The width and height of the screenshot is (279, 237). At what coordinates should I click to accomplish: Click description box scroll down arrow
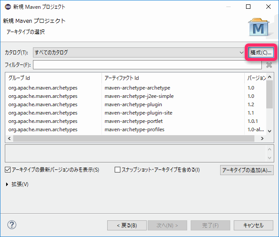pyautogui.click(x=270, y=158)
